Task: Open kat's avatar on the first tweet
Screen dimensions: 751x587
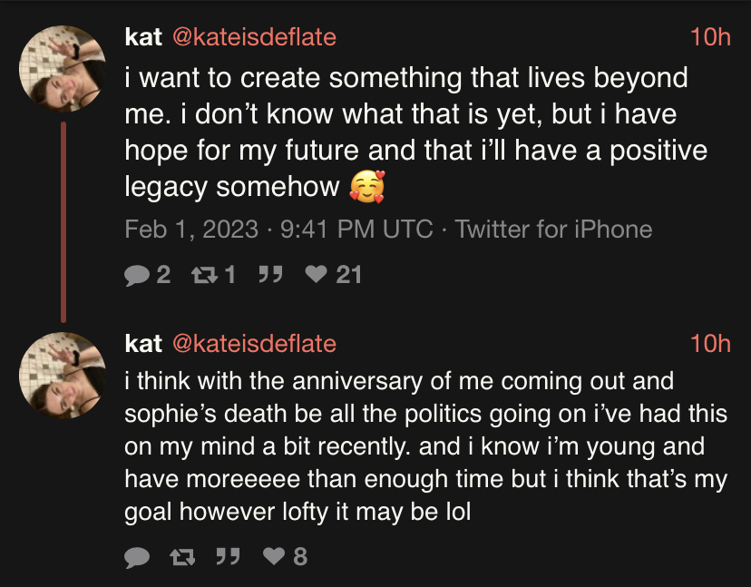Action: (63, 66)
